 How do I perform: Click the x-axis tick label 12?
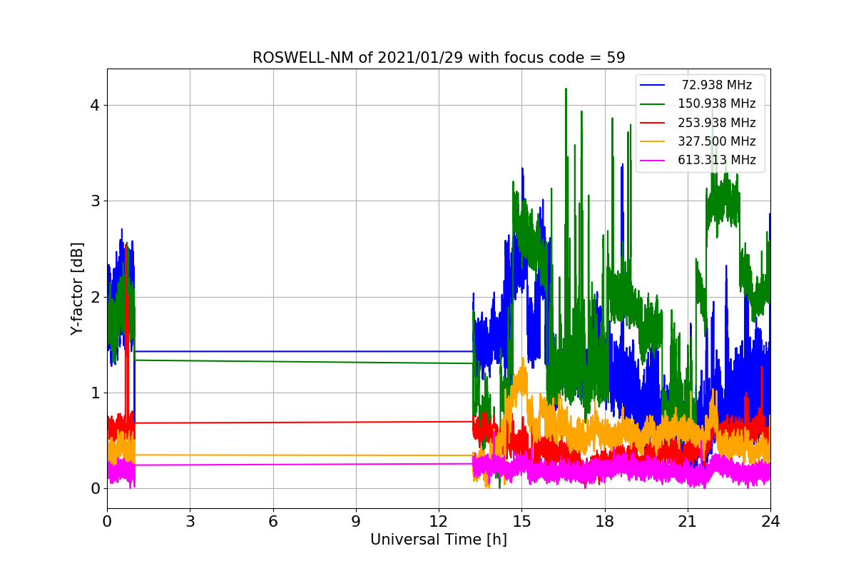439,521
